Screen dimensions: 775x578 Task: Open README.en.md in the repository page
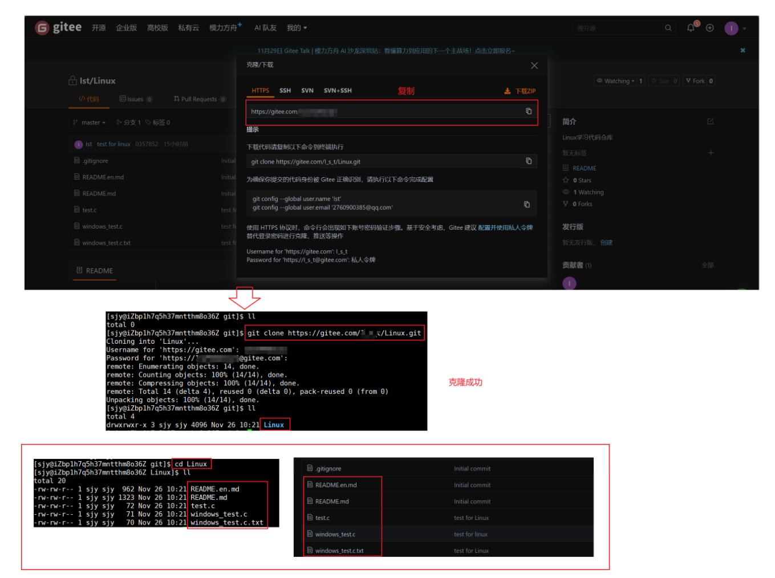[x=103, y=177]
